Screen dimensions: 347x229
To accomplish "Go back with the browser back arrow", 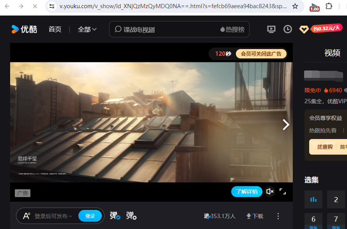I will (7, 6).
